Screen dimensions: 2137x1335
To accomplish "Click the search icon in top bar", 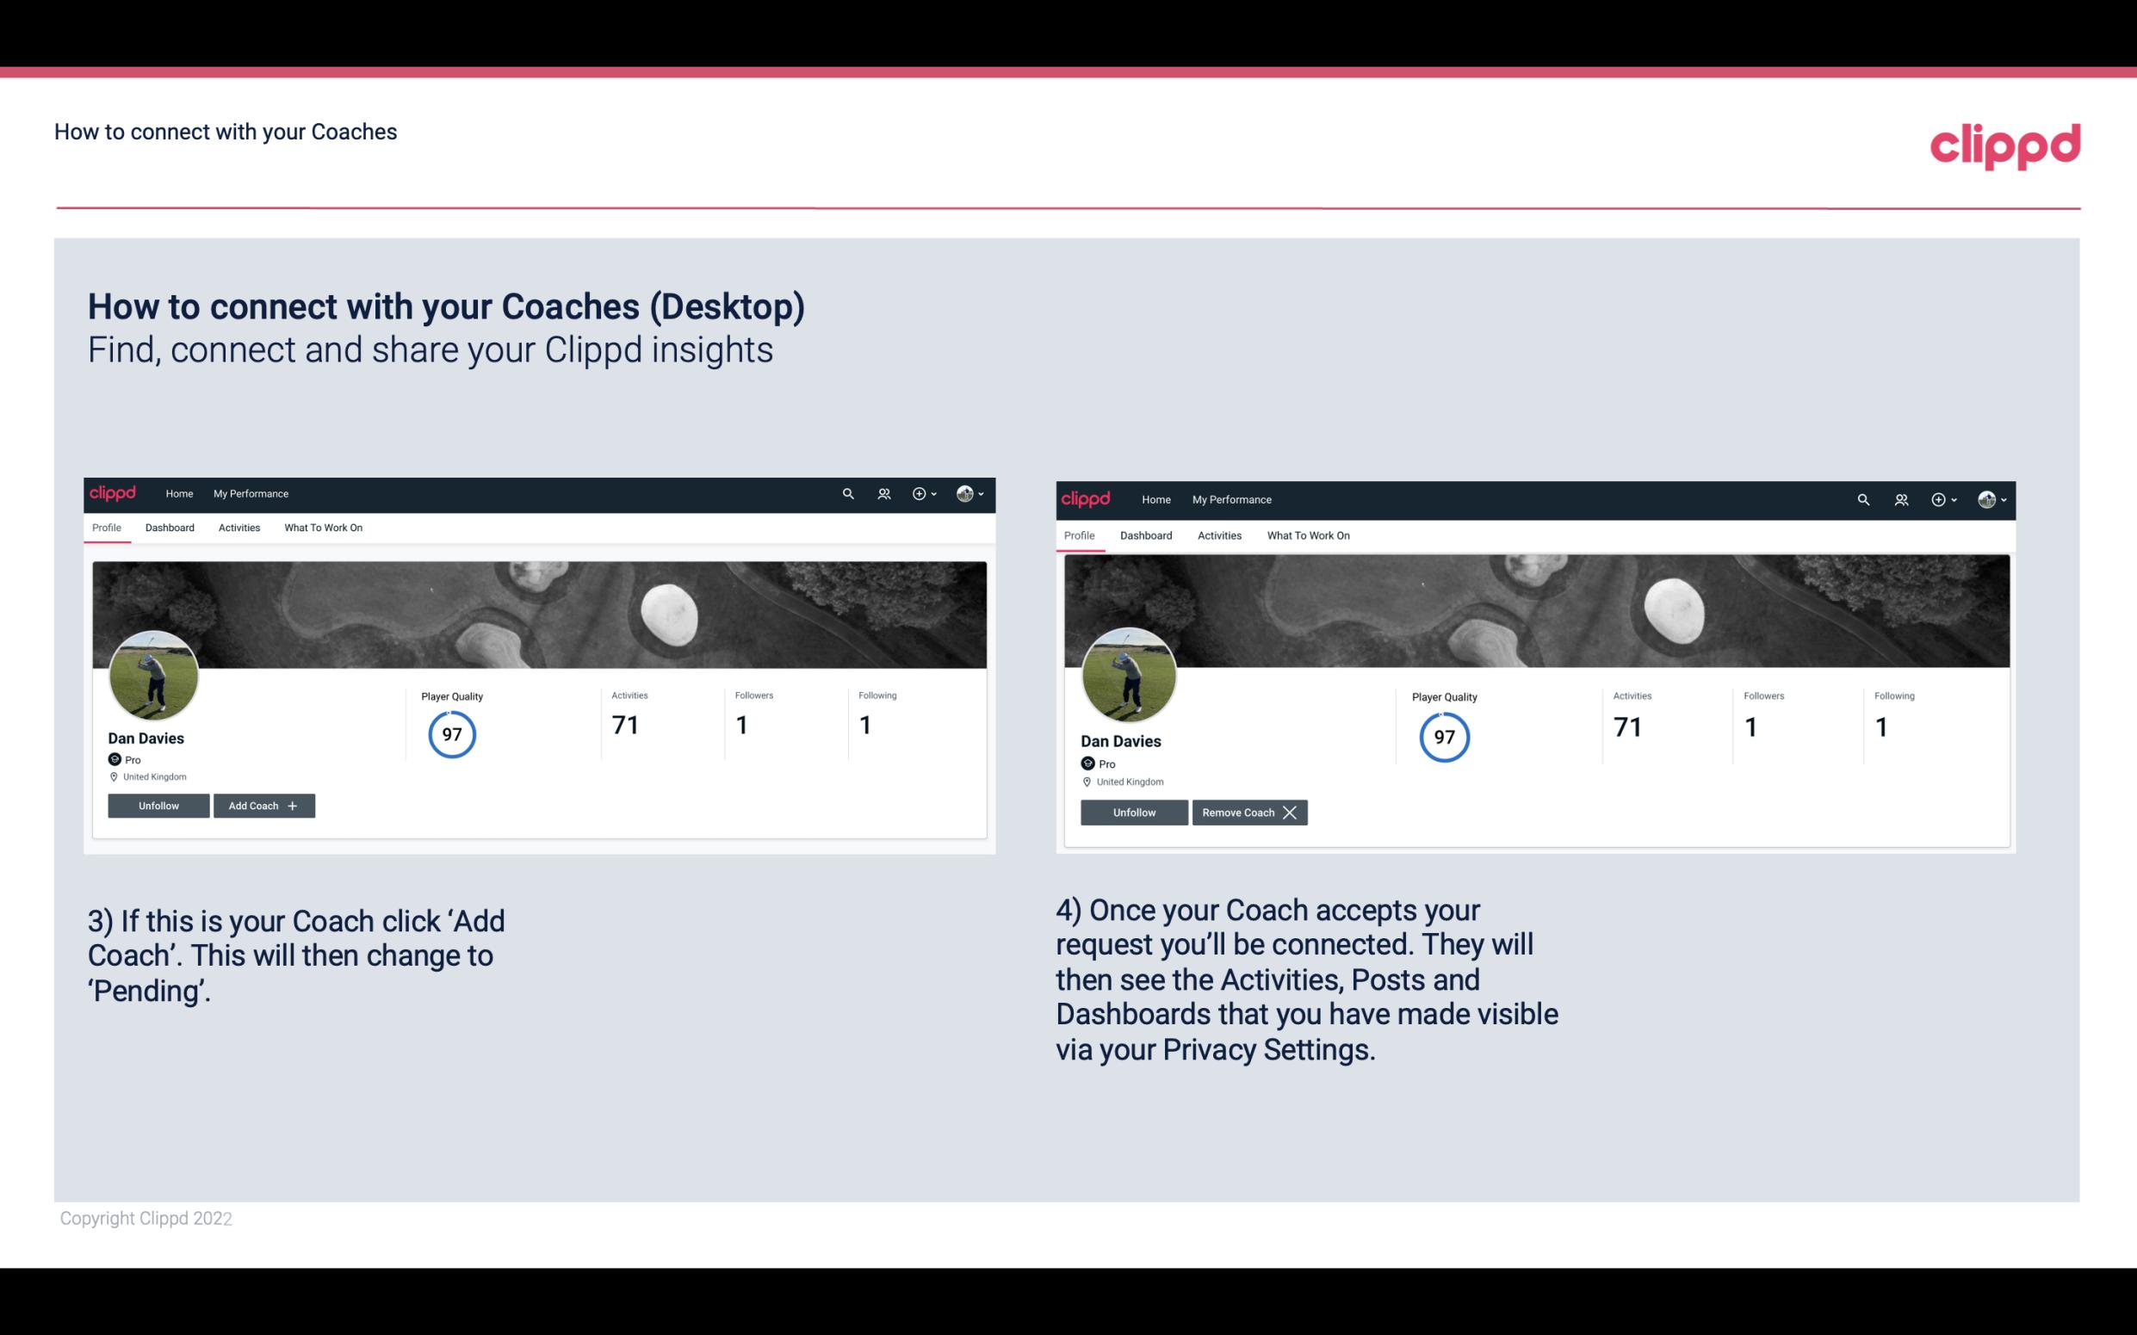I will click(848, 494).
